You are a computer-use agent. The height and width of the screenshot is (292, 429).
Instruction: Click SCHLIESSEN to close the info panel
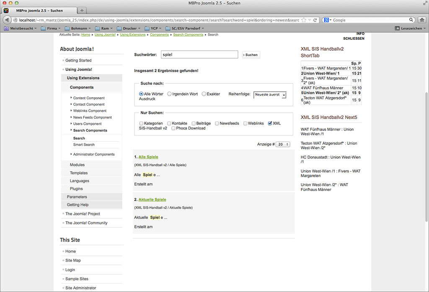click(x=354, y=39)
